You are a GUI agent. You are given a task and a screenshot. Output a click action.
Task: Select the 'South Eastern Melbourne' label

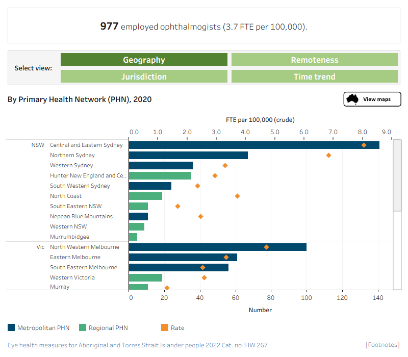pyautogui.click(x=84, y=267)
